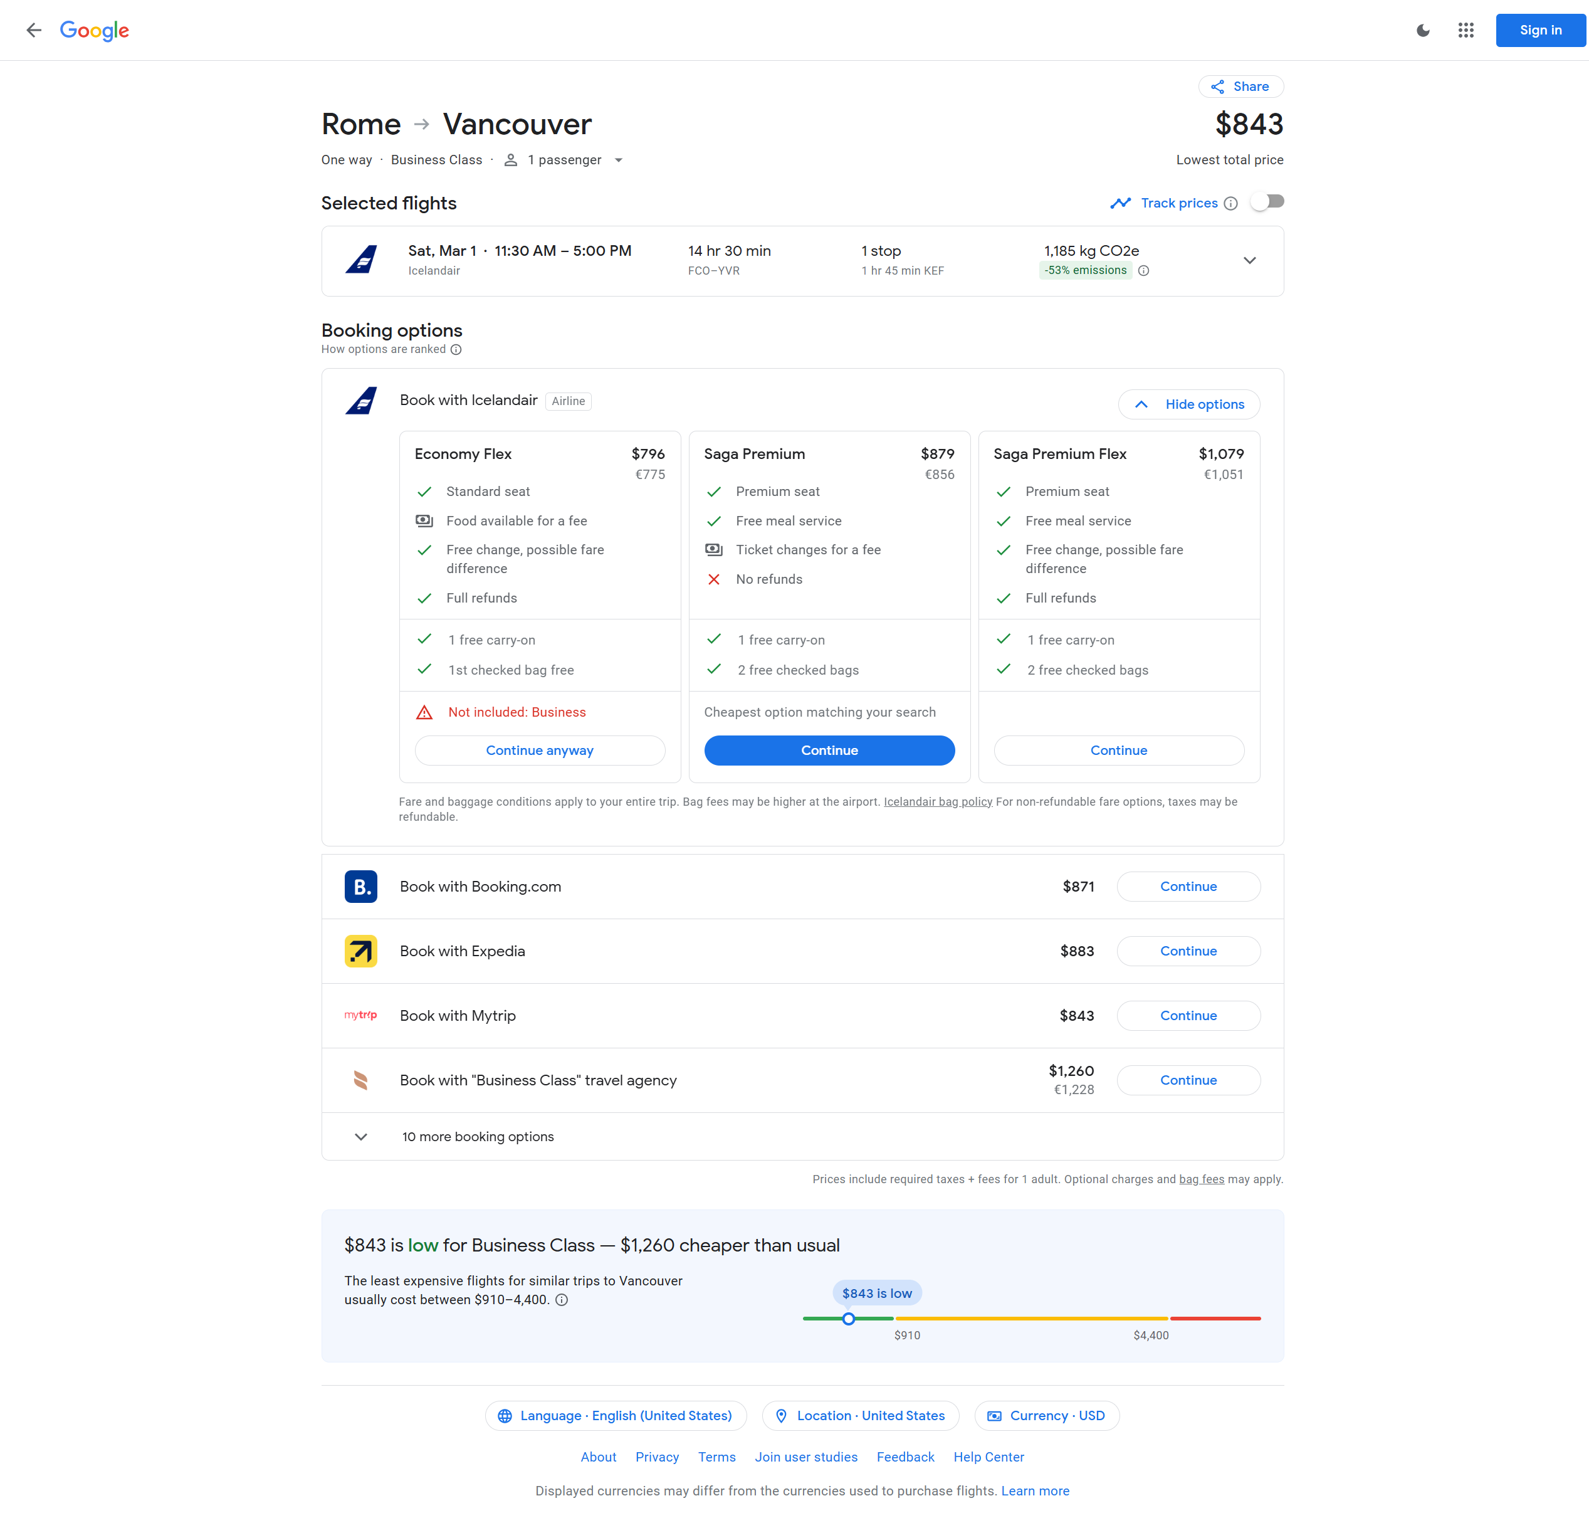Toggle dark mode moon icon
Screen dimensions: 1589x1523
[1423, 30]
